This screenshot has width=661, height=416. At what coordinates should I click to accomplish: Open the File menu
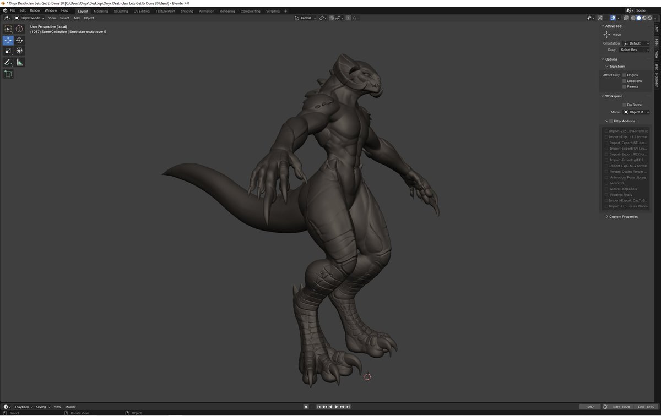coord(13,10)
